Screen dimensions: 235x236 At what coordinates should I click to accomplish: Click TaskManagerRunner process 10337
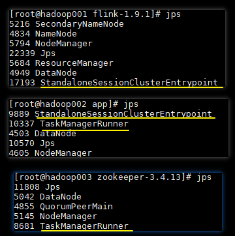tap(69, 124)
